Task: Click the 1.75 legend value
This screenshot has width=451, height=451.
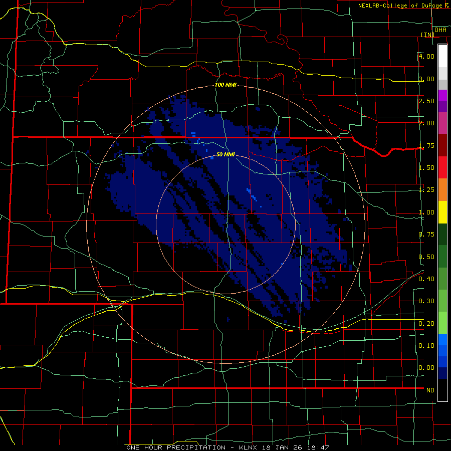Action: (x=426, y=145)
